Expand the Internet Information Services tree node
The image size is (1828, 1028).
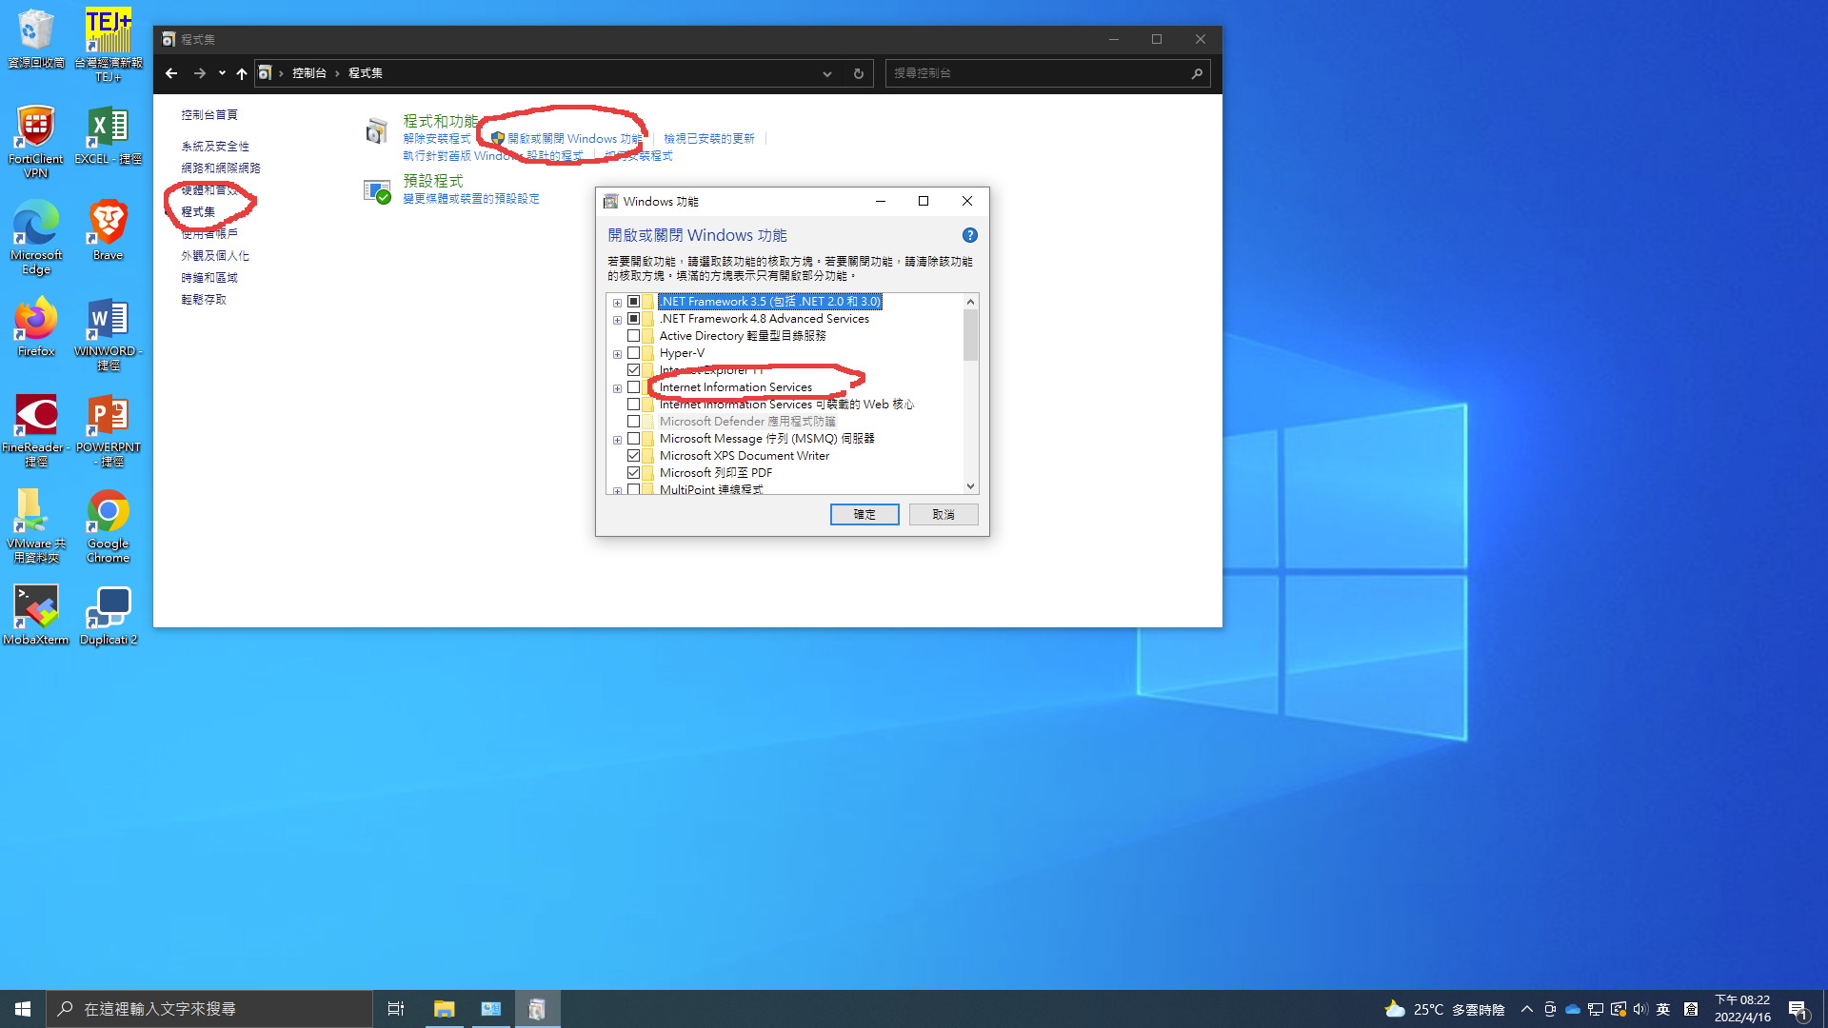pos(617,388)
